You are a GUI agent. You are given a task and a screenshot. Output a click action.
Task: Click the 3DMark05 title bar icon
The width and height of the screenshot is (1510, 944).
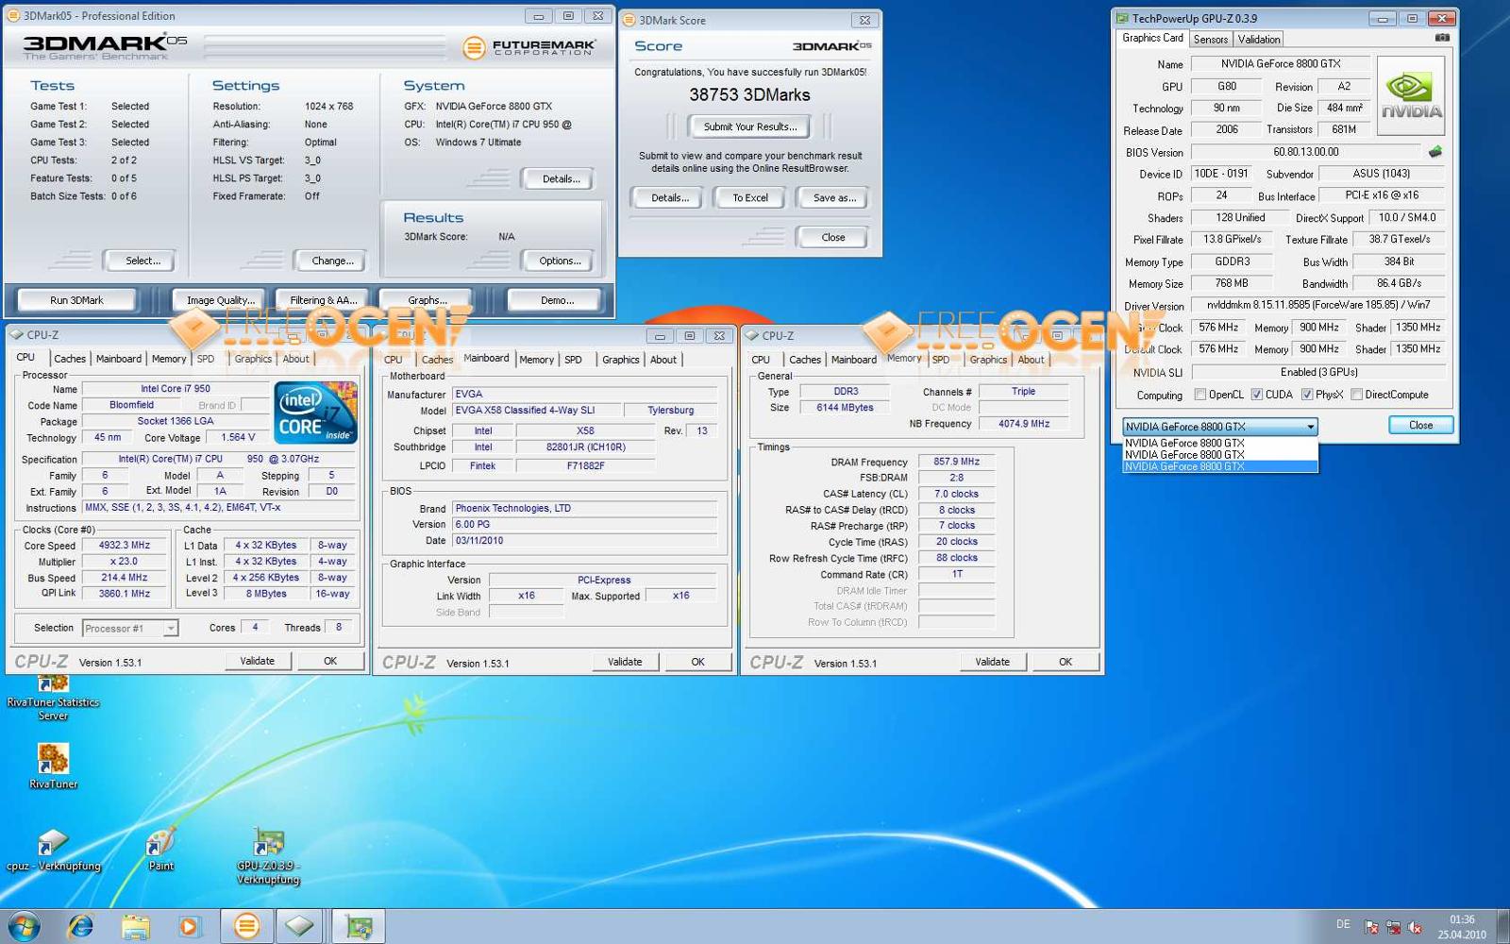(14, 16)
